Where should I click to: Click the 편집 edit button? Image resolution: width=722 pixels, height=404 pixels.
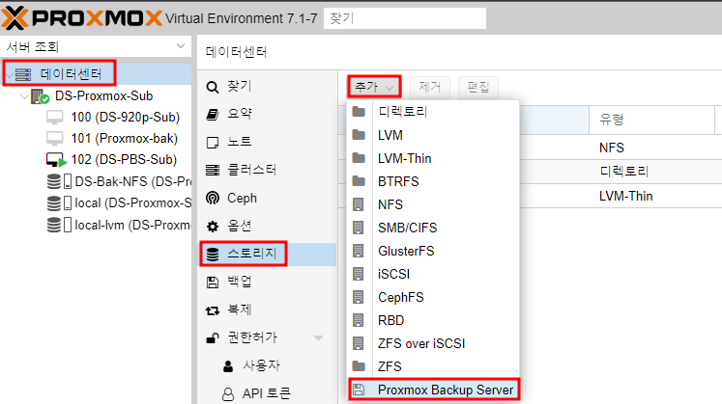478,87
